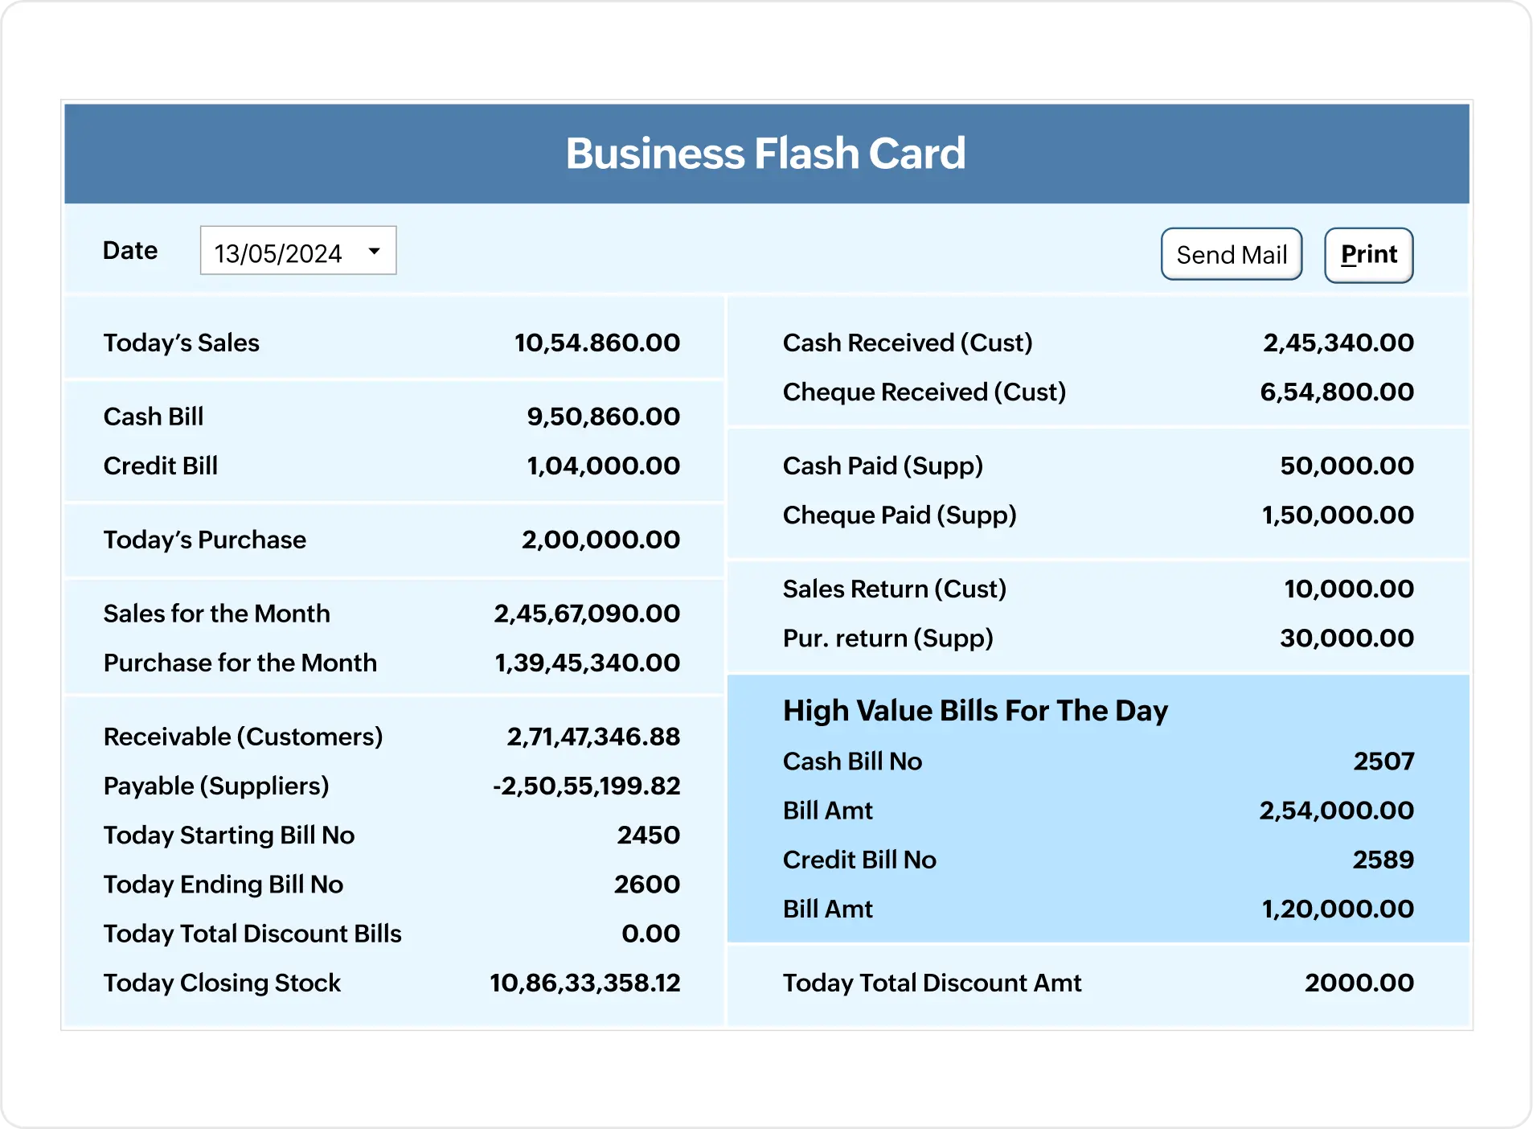
Task: Select the Sales for the Month figure
Action: pos(586,614)
